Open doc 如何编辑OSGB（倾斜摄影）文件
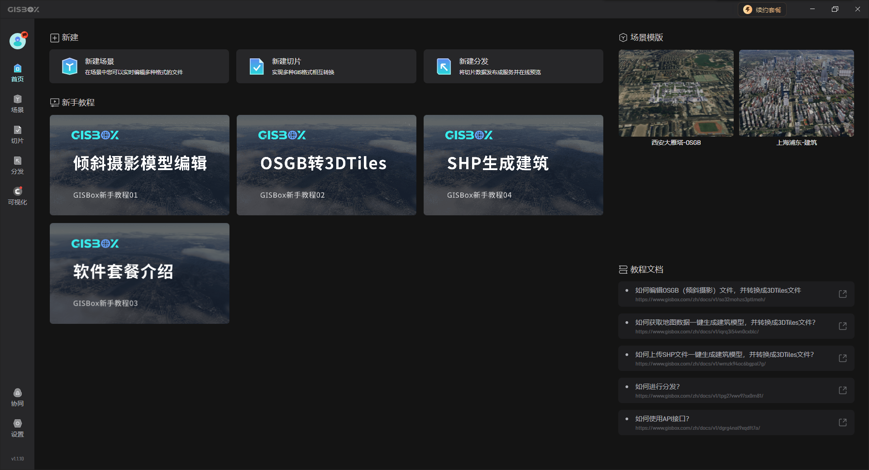This screenshot has height=470, width=869. (x=736, y=294)
